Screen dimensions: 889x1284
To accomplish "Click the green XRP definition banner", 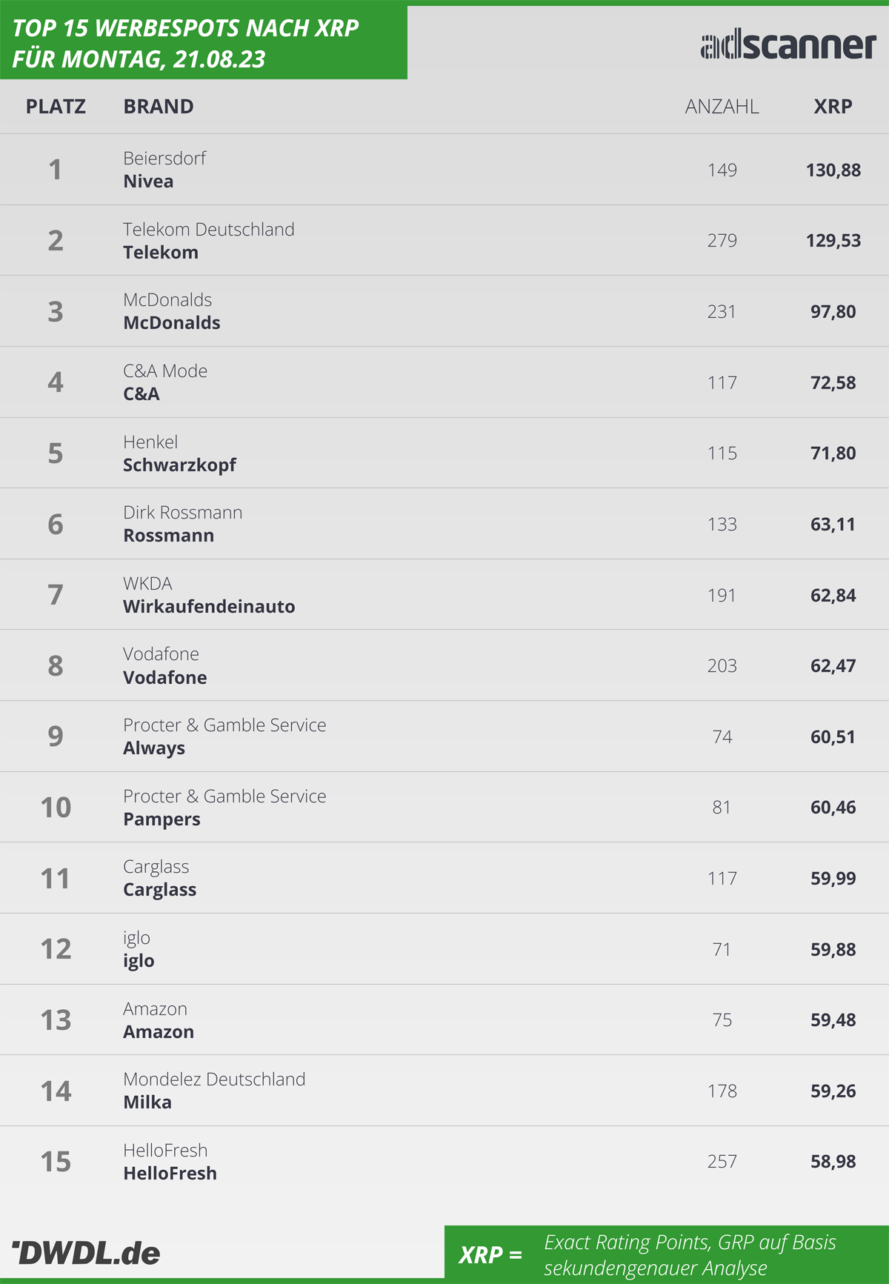I will coord(667,1252).
